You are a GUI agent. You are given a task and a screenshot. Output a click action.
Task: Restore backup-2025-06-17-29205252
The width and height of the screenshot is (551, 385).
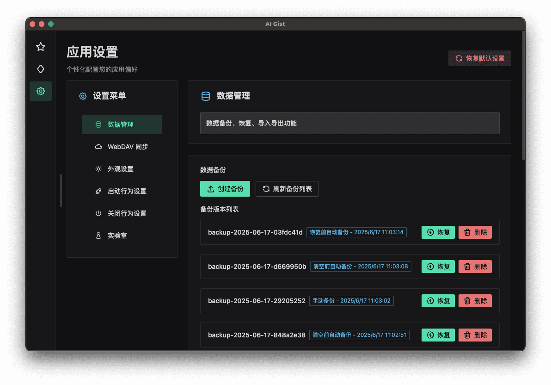438,301
